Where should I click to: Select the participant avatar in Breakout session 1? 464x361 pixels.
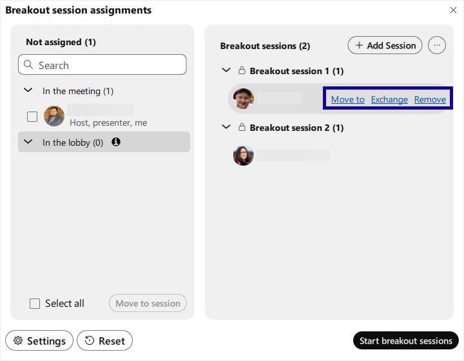click(243, 99)
